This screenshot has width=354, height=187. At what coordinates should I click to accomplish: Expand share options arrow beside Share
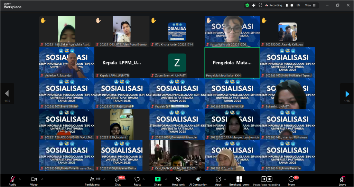click(x=166, y=179)
